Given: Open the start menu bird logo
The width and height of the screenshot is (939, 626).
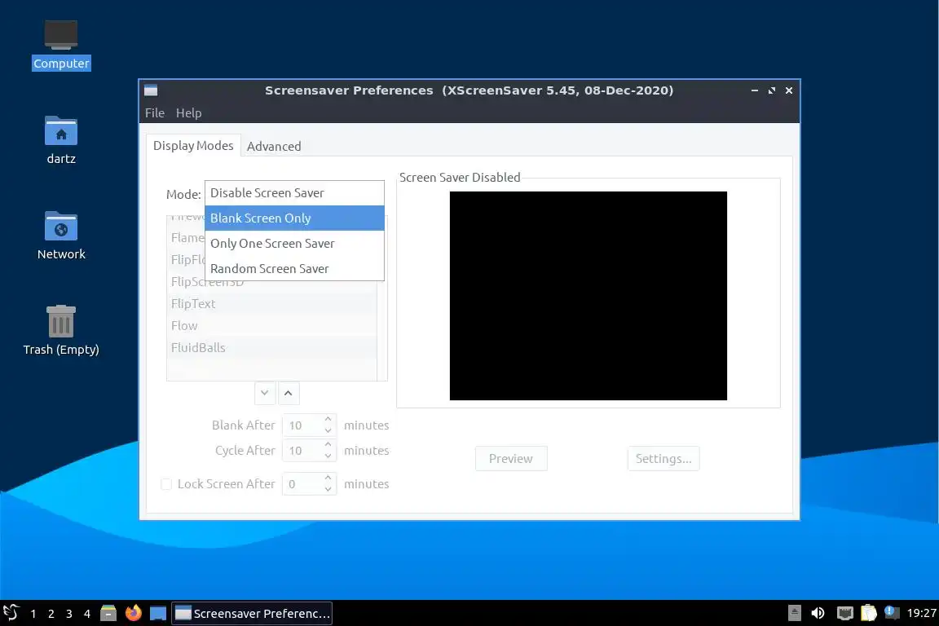Looking at the screenshot, I should pyautogui.click(x=11, y=613).
